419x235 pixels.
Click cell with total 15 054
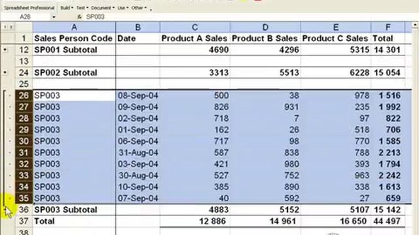pos(388,72)
